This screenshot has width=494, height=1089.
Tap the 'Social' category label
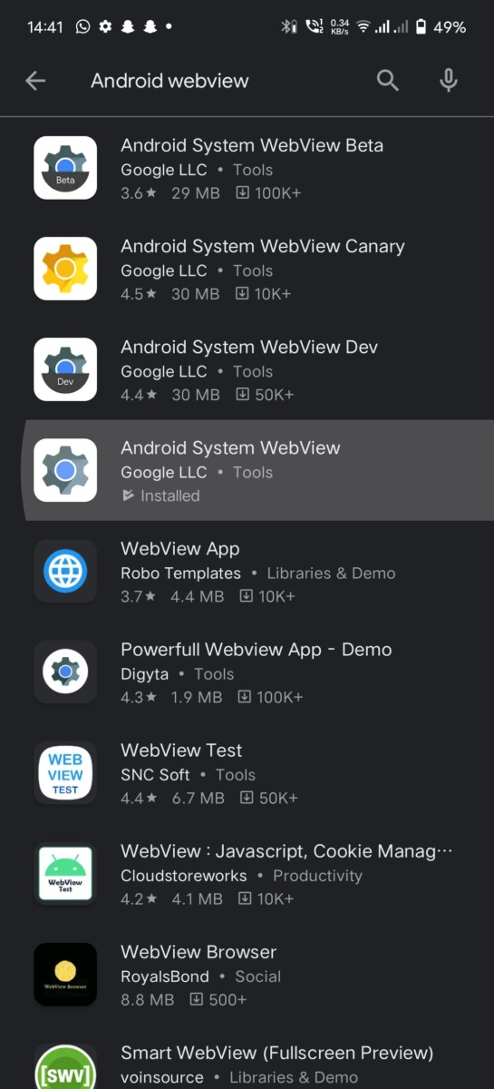[x=258, y=976]
